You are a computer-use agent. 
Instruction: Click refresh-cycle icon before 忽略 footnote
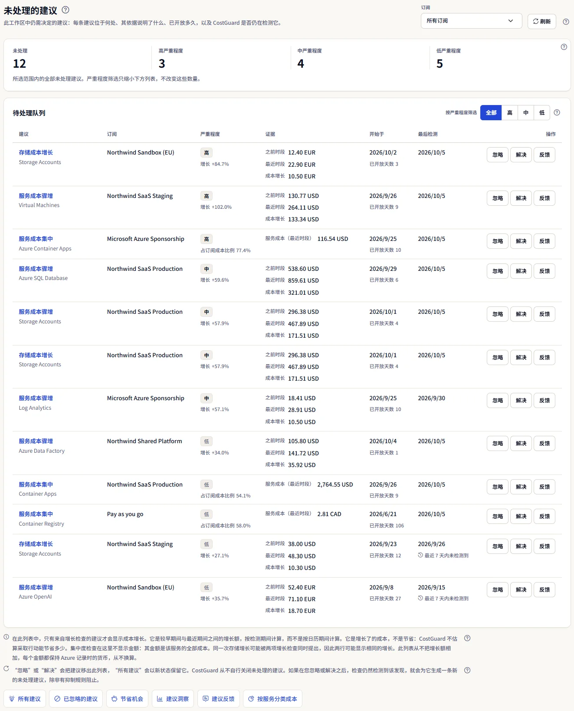(x=7, y=668)
